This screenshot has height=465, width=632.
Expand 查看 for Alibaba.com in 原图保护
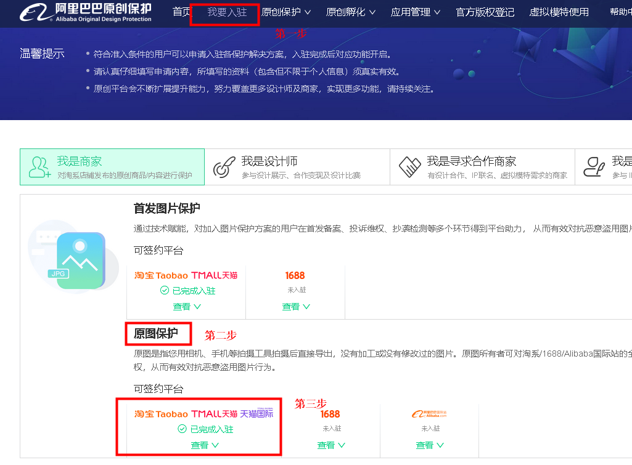[430, 445]
